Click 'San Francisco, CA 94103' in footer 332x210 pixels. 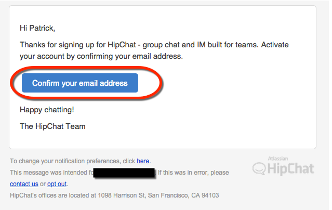(x=183, y=195)
